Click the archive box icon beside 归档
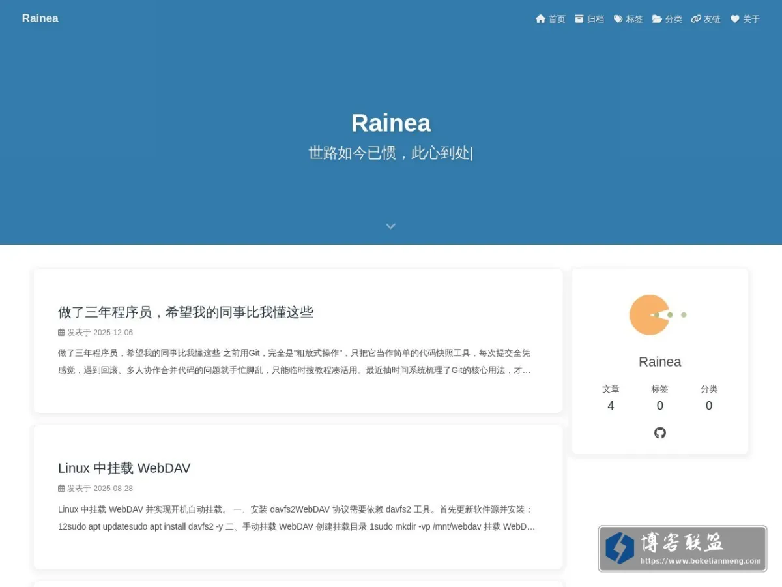 tap(579, 19)
